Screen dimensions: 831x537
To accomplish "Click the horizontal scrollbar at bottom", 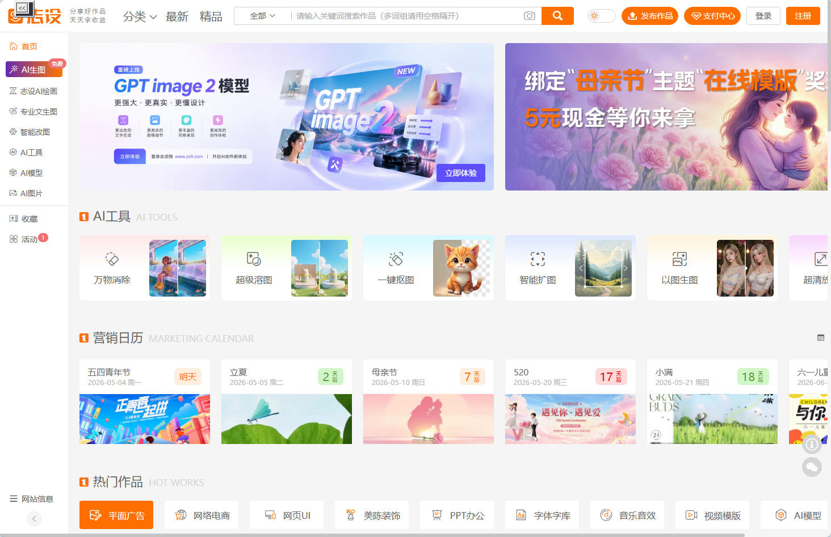I will pos(373,535).
